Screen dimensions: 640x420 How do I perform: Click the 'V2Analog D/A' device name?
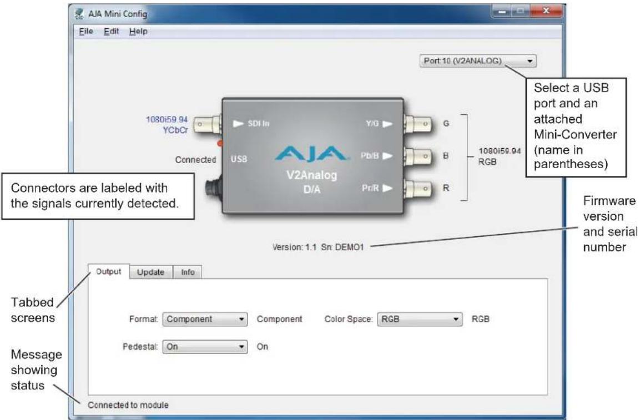click(x=312, y=182)
